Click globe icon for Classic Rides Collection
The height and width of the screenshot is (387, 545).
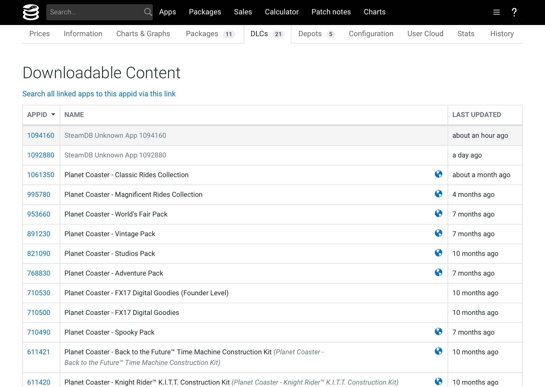pyautogui.click(x=438, y=174)
